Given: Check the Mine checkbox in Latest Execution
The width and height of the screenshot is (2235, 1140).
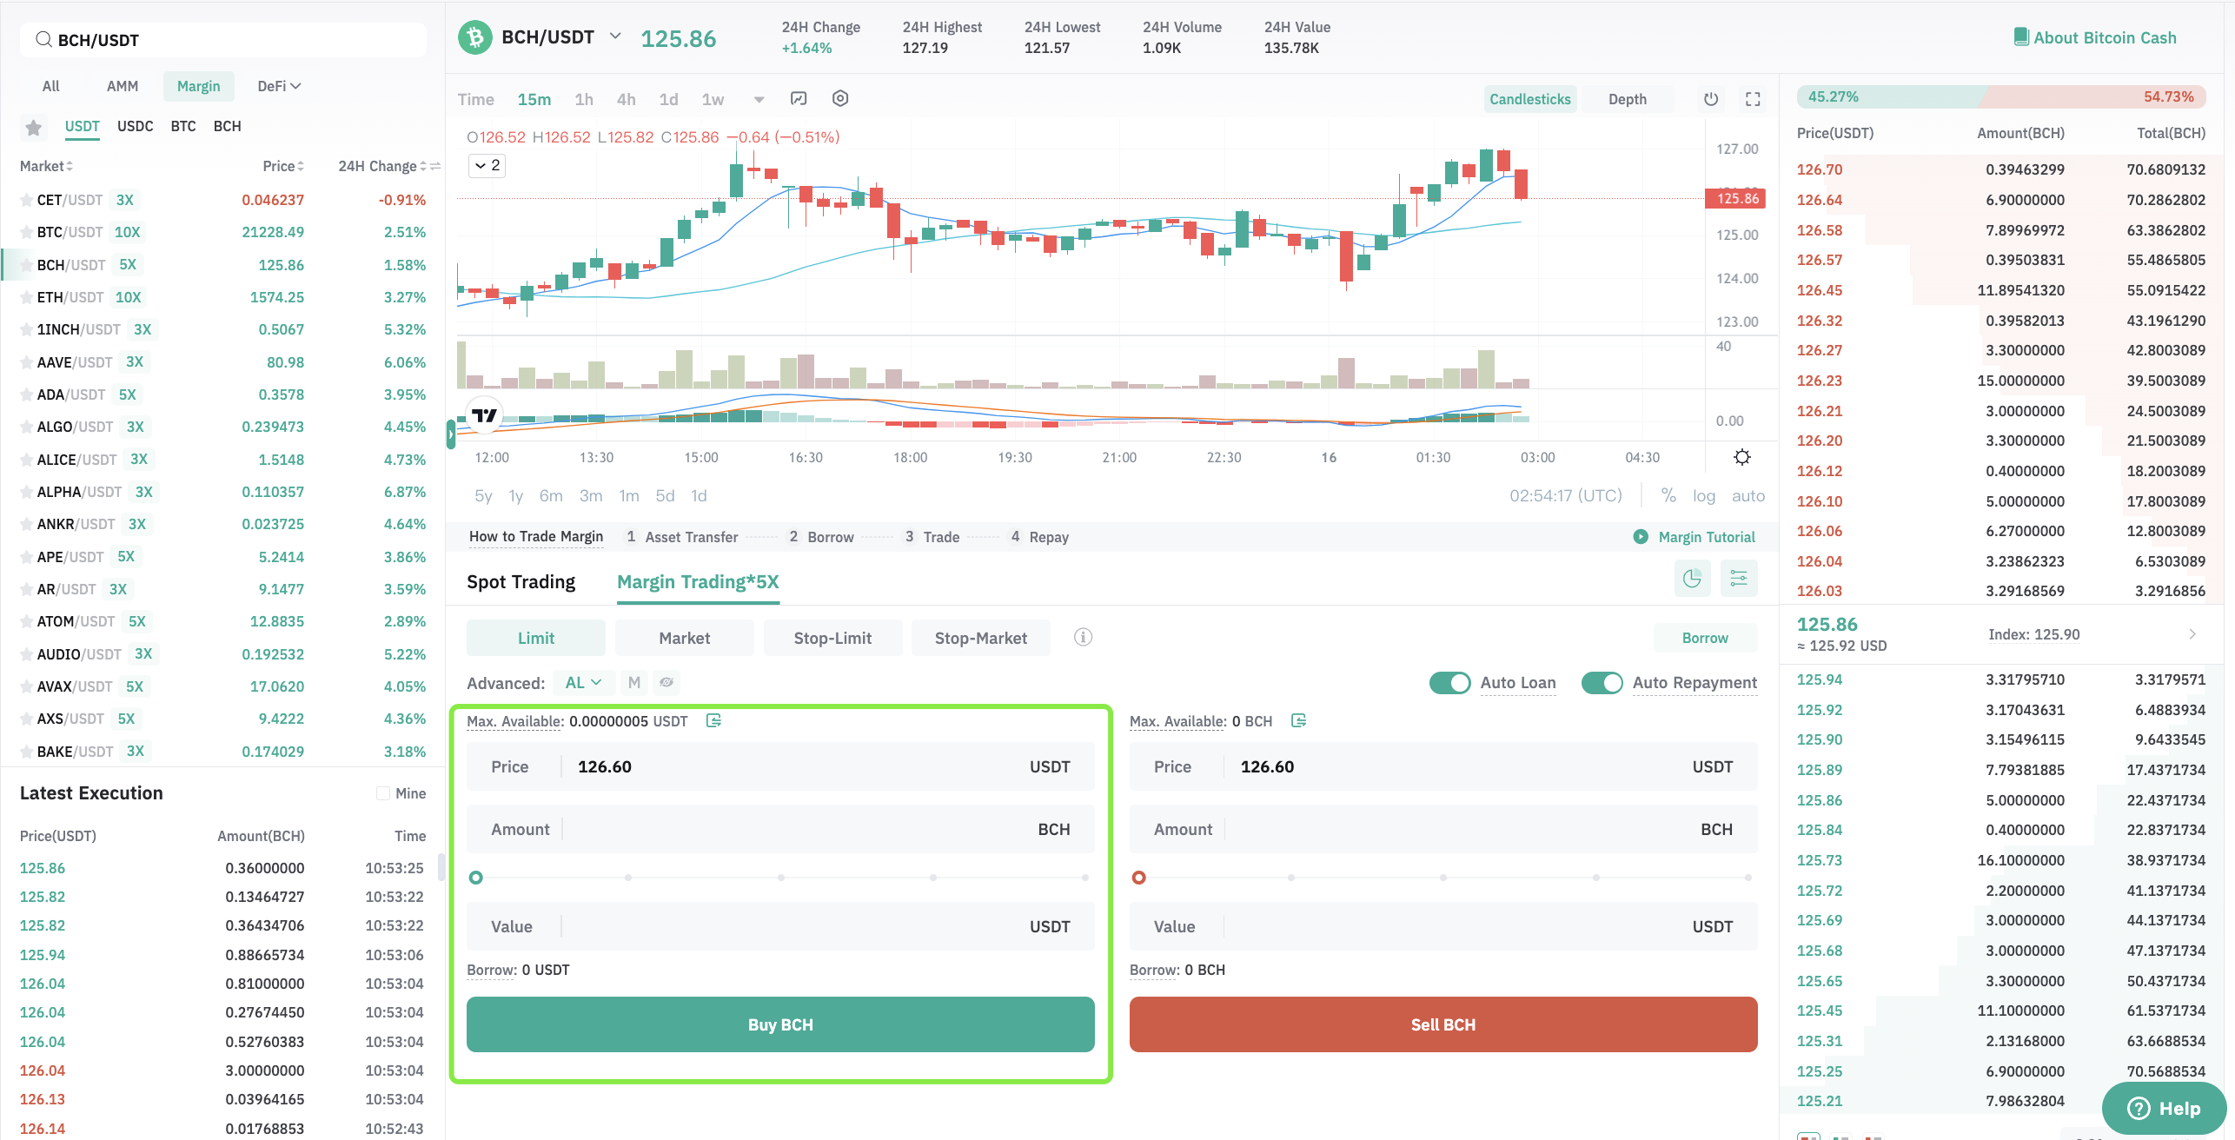Looking at the screenshot, I should (382, 793).
